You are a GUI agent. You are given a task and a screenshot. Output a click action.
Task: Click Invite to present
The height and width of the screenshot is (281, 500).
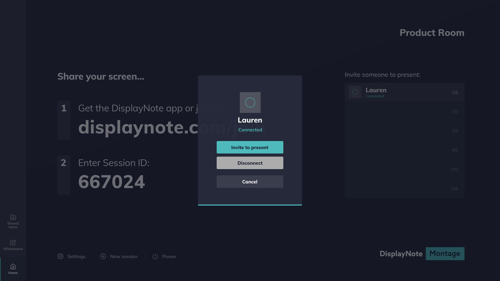pos(250,147)
